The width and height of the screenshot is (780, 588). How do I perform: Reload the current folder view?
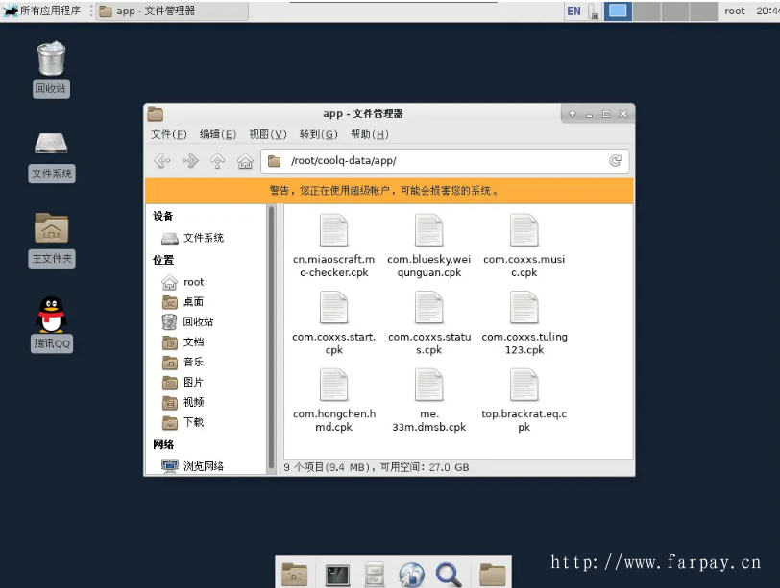615,161
